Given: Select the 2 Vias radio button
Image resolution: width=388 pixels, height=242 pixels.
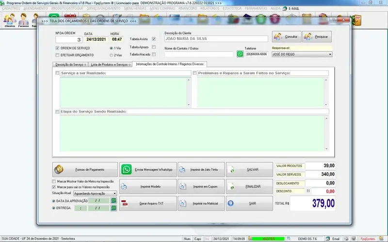Looking at the screenshot, I should pyautogui.click(x=112, y=55).
